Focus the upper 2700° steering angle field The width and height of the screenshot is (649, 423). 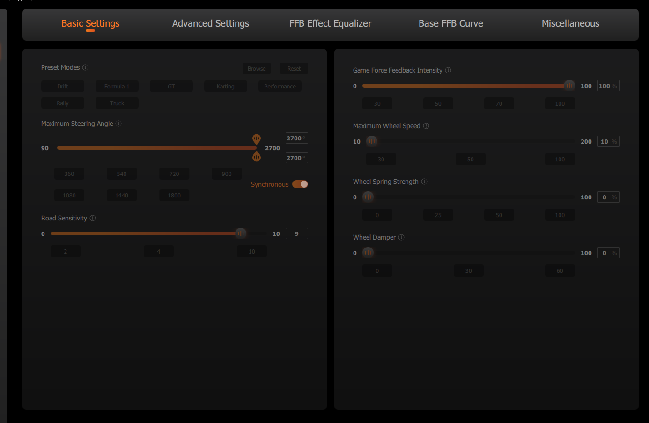tap(297, 139)
